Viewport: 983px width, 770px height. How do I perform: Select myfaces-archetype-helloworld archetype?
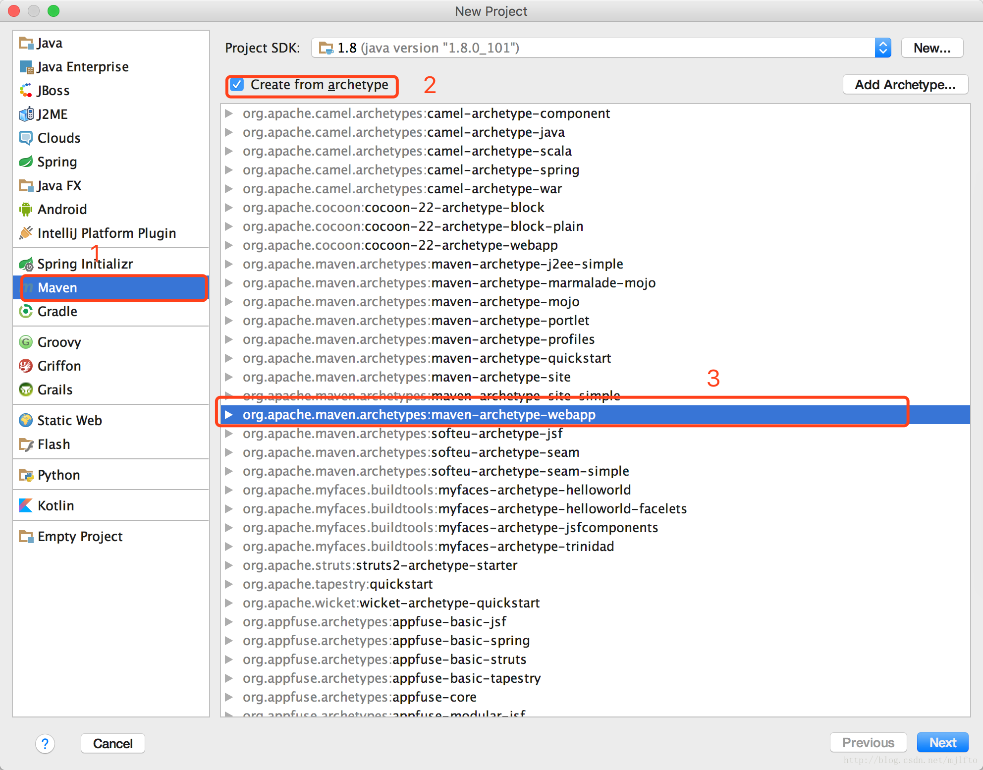click(595, 490)
